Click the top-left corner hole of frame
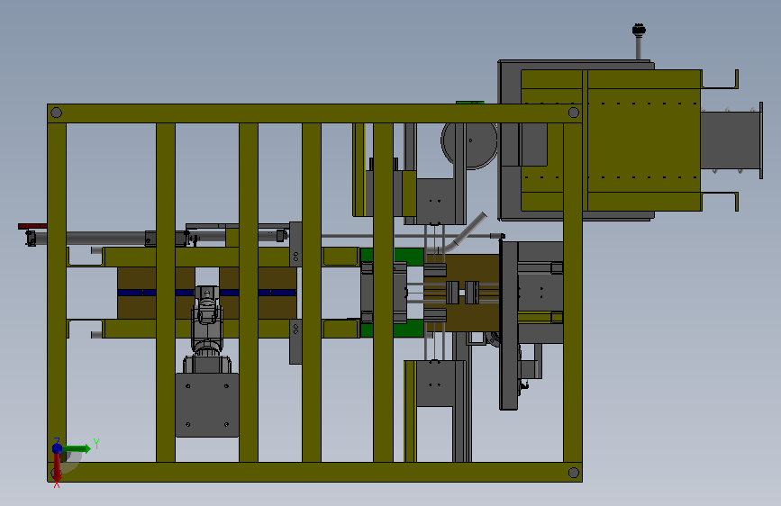The width and height of the screenshot is (781, 506). coord(56,113)
